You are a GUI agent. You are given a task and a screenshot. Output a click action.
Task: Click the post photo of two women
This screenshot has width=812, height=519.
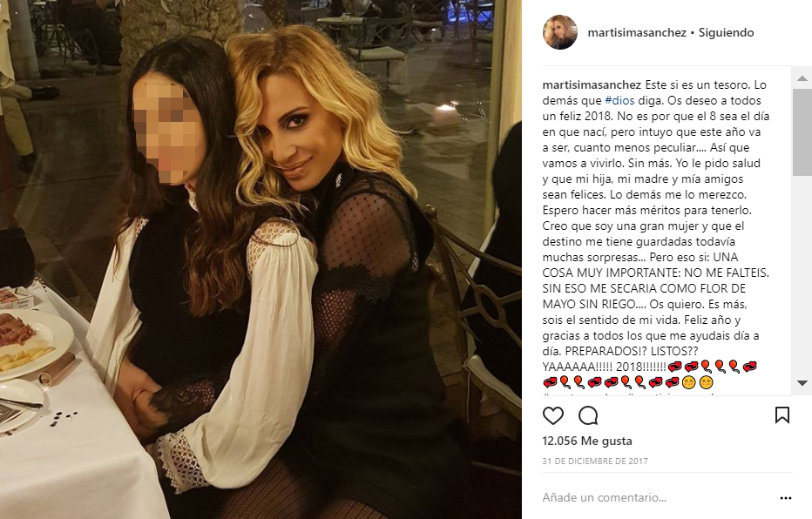coord(261,259)
